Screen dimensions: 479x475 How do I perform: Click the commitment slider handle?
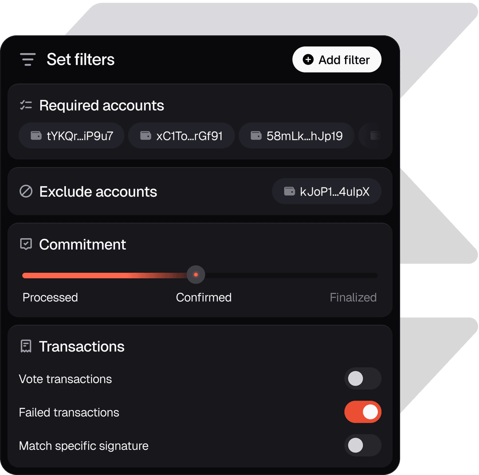tap(196, 275)
